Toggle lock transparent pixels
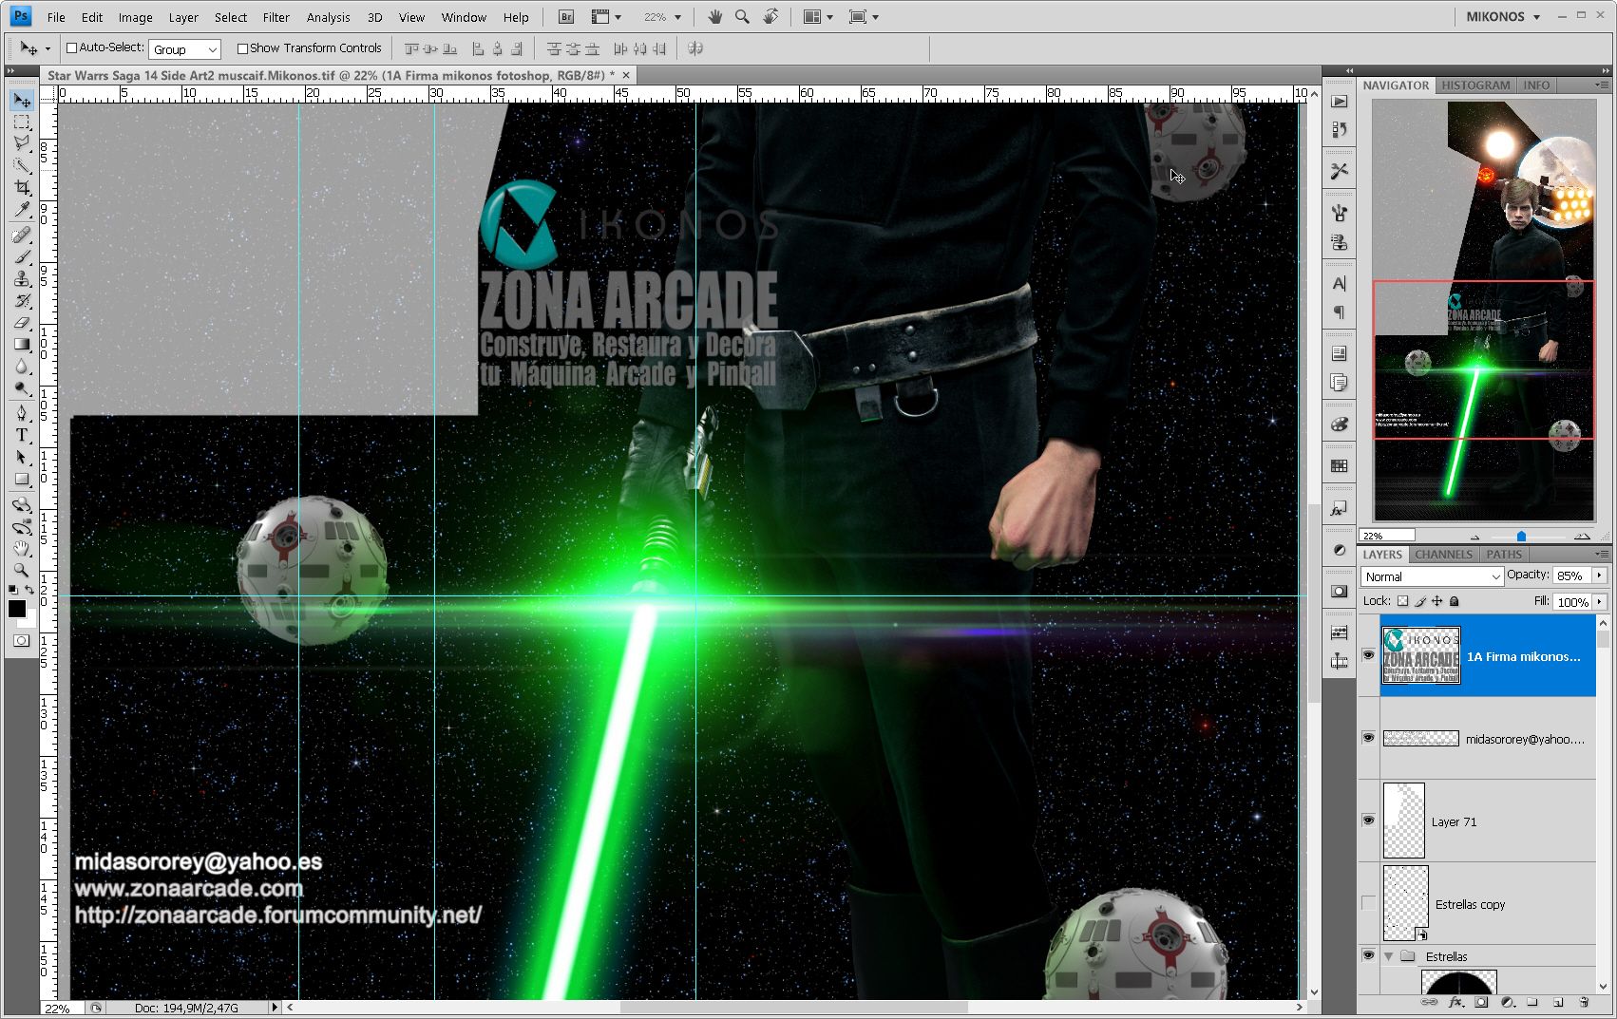Screen dimensions: 1617x1019 (x=1402, y=601)
